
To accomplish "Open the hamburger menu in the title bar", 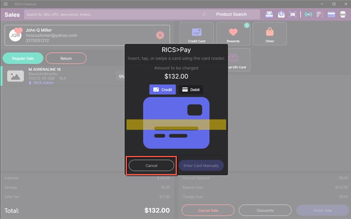I will (x=6, y=4).
